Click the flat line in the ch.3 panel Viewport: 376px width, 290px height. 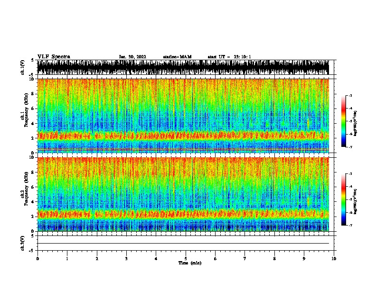click(x=183, y=244)
